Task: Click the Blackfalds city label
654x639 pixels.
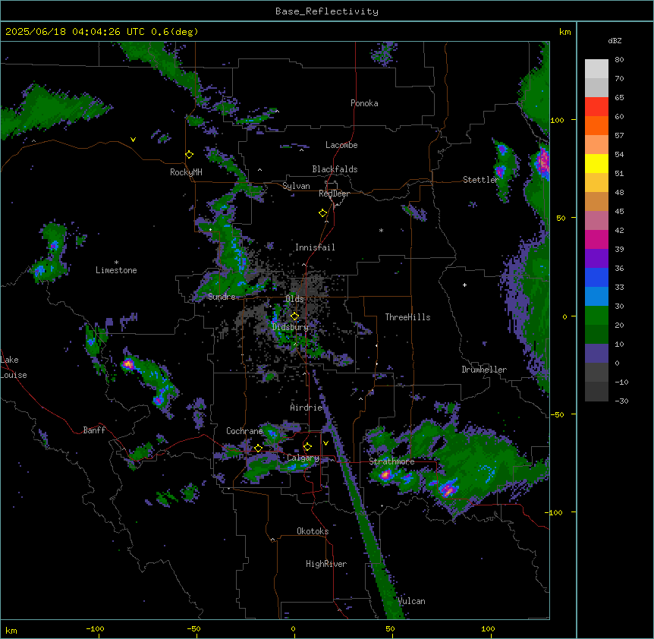Action: click(335, 169)
